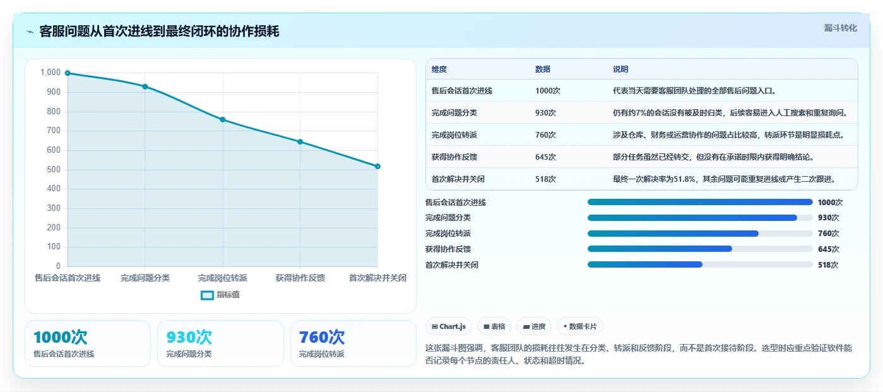
Task: Click the 完成岗位转派 cell in the table
Action: point(454,135)
